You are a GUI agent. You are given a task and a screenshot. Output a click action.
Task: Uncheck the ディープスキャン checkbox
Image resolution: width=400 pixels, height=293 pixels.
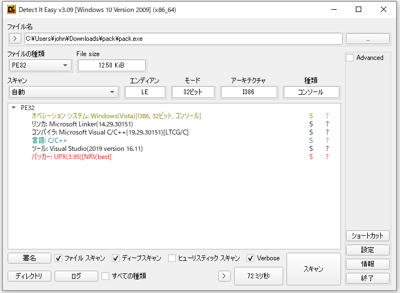[x=116, y=258]
